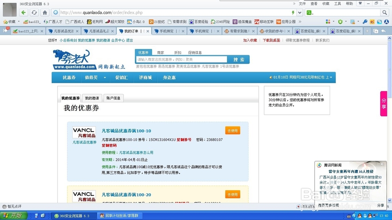Open the 百度经验 bookmark
This screenshot has height=220, width=392.
click(x=199, y=22)
